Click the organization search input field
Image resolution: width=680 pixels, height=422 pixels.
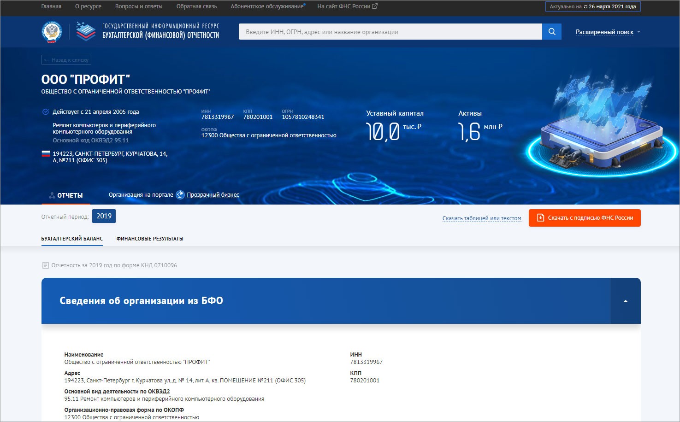tap(390, 32)
